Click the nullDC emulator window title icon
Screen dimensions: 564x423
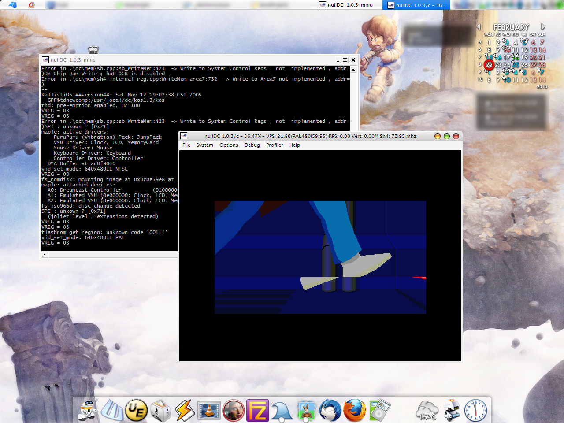pyautogui.click(x=184, y=136)
